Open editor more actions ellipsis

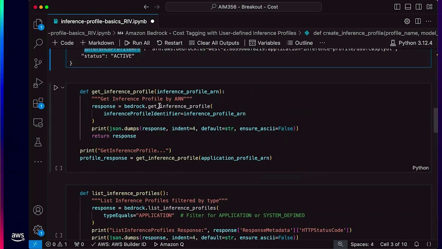pos(428,21)
